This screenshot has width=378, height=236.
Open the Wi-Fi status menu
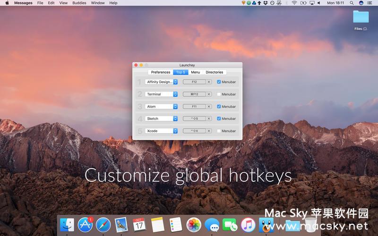[294, 3]
